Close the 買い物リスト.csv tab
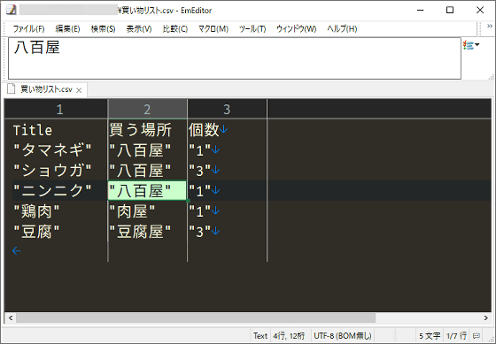Viewport: 496px width, 344px height. pos(79,90)
